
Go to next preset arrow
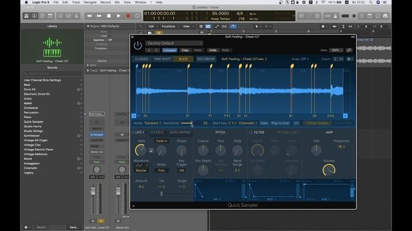point(156,50)
